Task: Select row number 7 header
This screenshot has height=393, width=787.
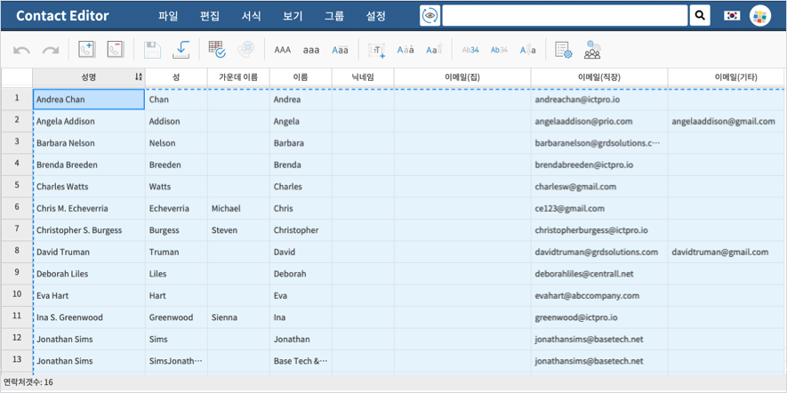Action: (17, 230)
